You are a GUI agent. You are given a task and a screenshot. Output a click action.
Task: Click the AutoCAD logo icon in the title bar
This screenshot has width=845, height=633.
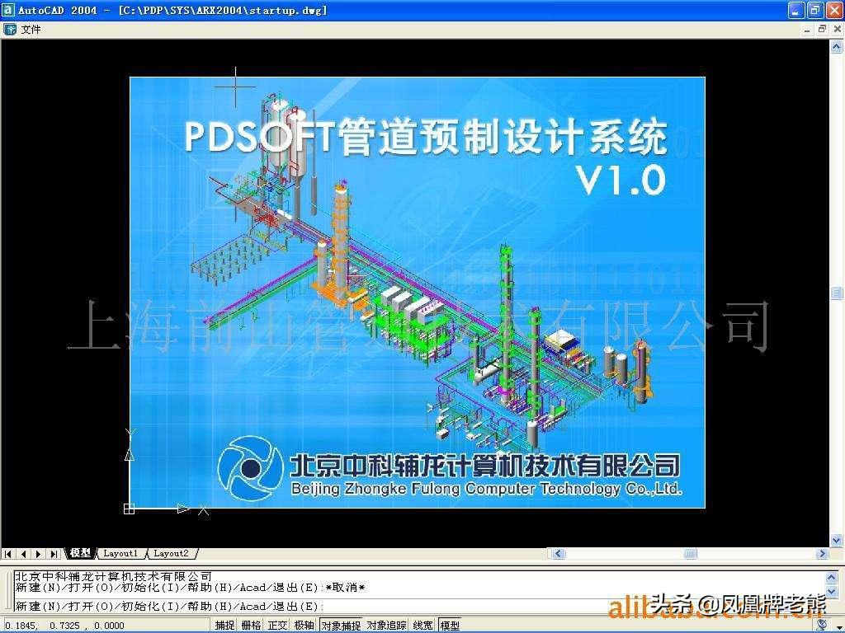point(7,10)
